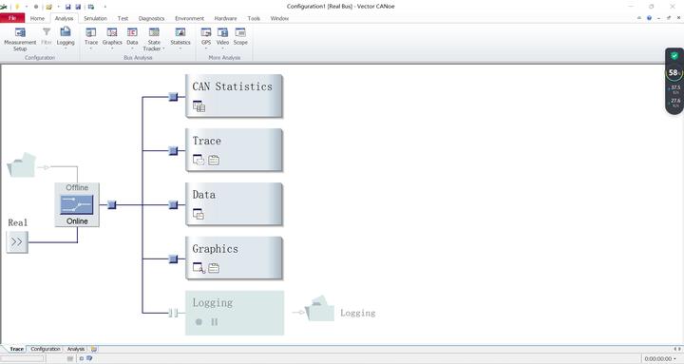The height and width of the screenshot is (364, 684).
Task: Switch to the Home ribbon tab
Action: [x=37, y=18]
